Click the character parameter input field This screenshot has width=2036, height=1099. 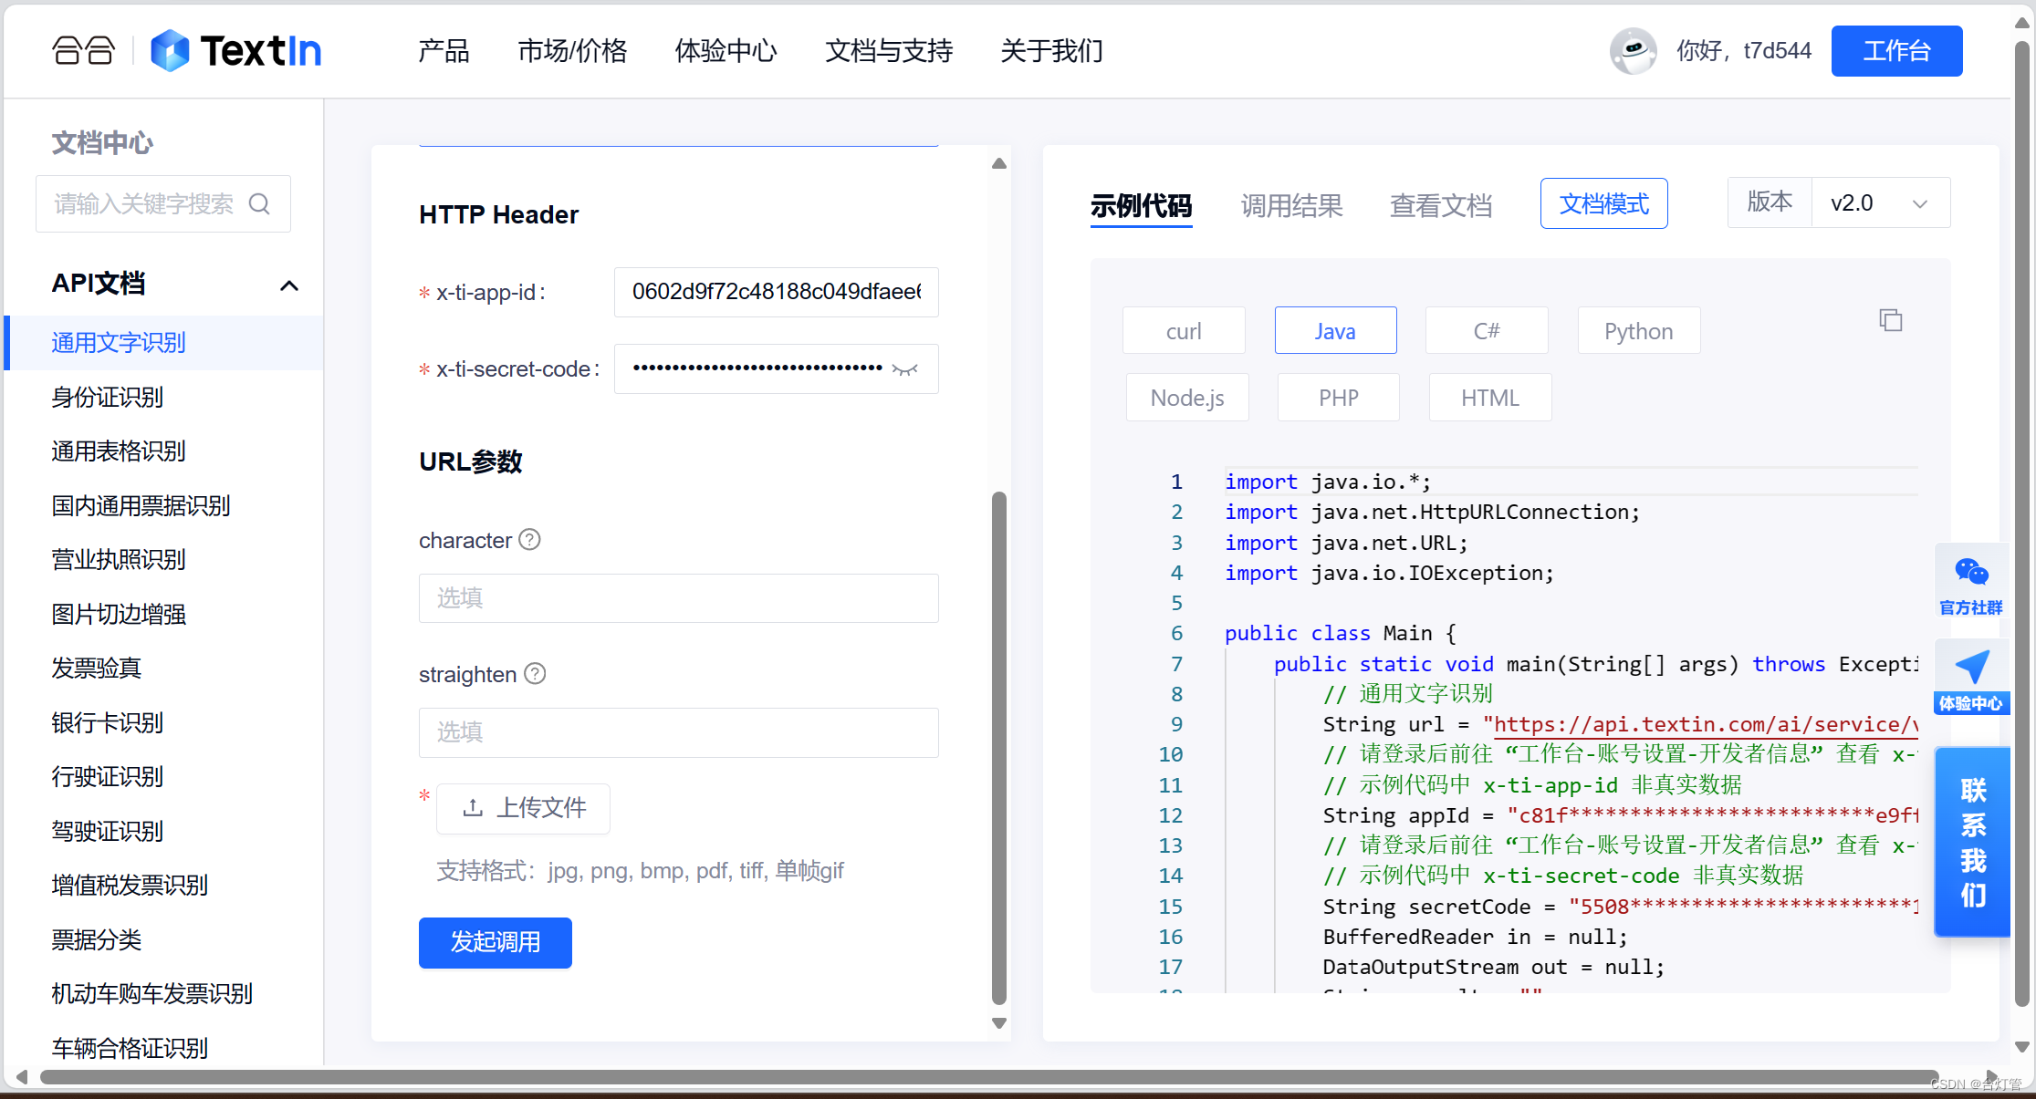pyautogui.click(x=678, y=598)
